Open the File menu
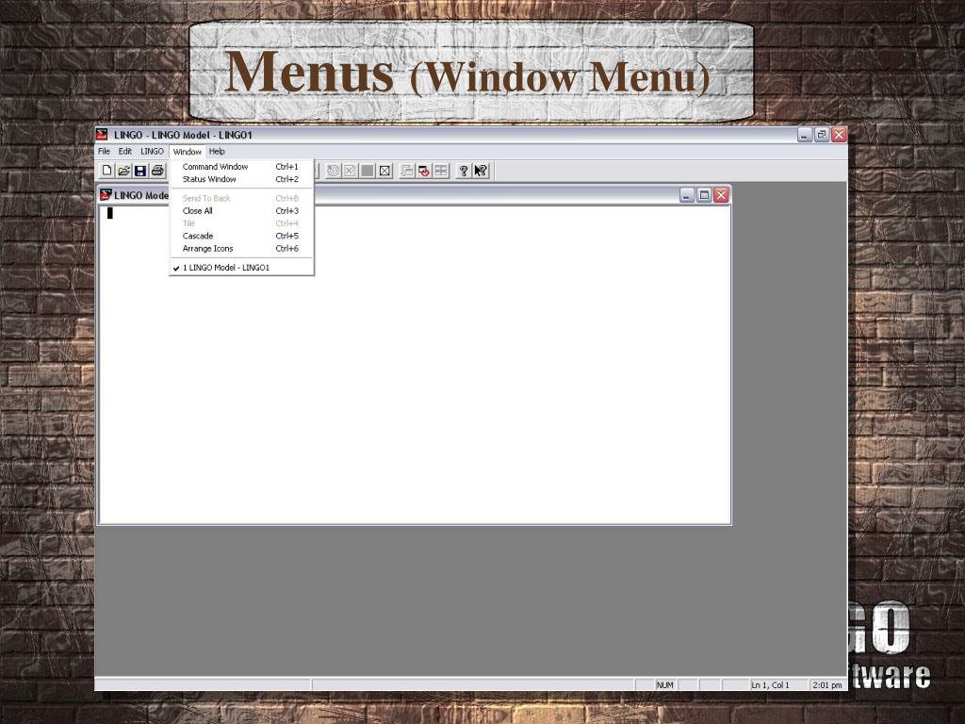This screenshot has height=724, width=965. tap(104, 152)
